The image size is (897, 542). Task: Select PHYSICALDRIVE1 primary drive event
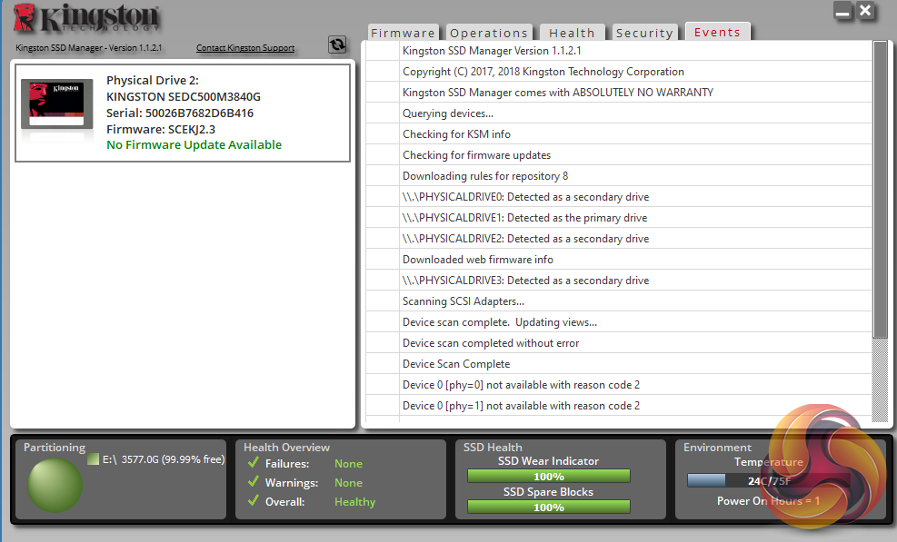coord(618,217)
